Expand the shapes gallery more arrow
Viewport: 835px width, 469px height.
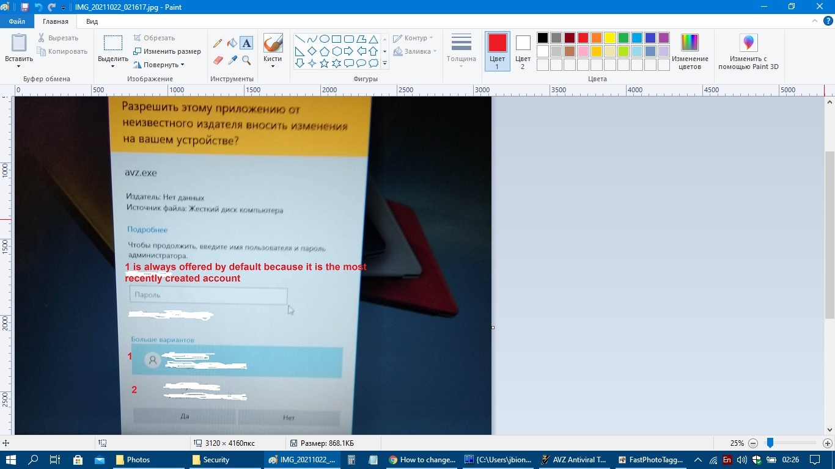point(384,64)
